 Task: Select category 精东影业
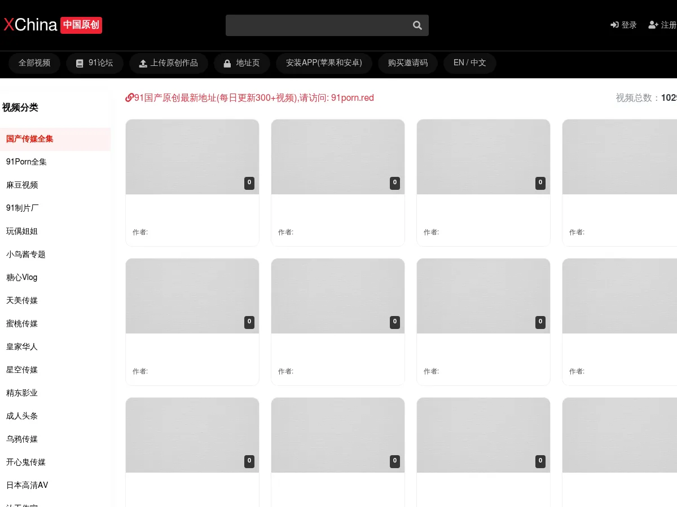[x=55, y=393]
